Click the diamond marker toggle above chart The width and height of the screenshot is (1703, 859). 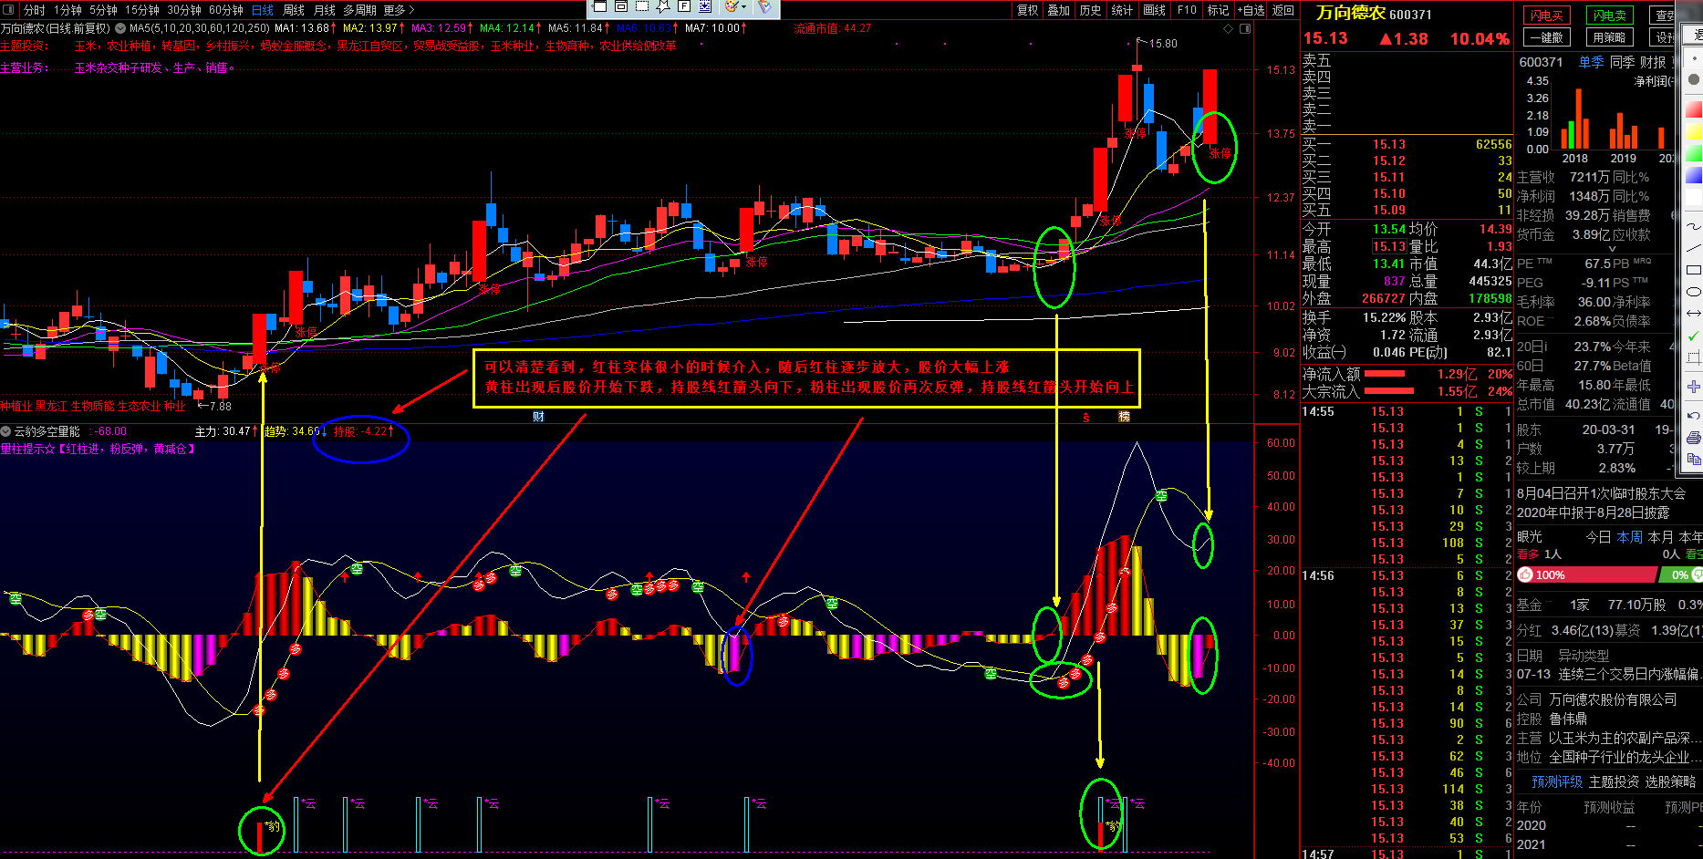(x=1229, y=29)
